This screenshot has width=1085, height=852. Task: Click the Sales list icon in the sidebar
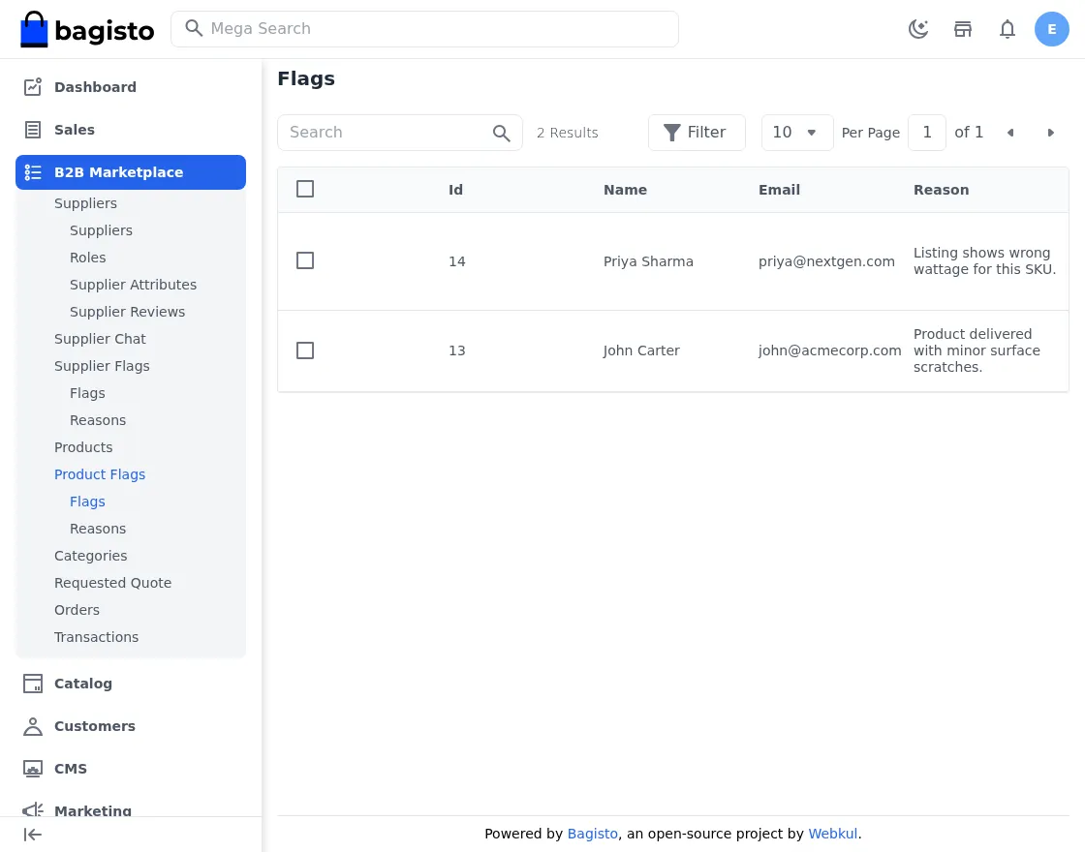33,130
